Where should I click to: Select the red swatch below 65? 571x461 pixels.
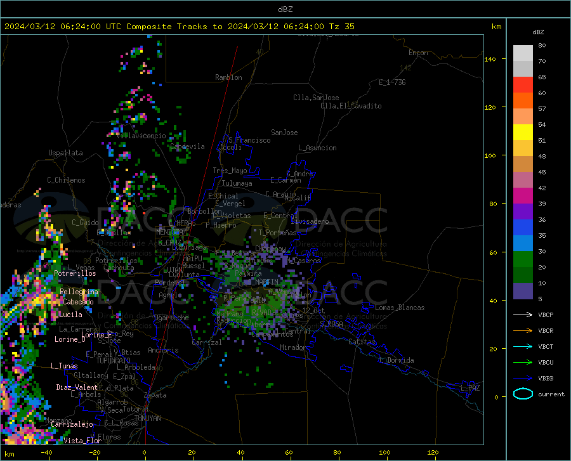coord(523,85)
